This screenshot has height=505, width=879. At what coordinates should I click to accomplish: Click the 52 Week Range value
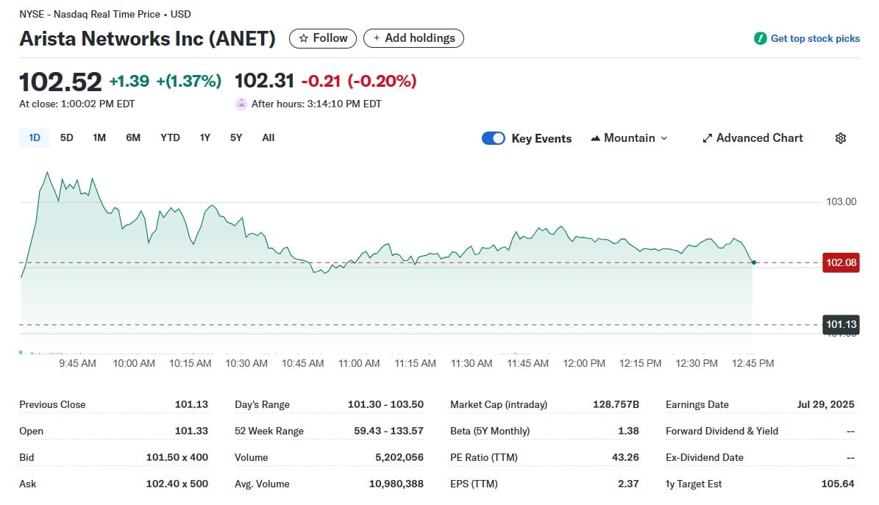388,431
